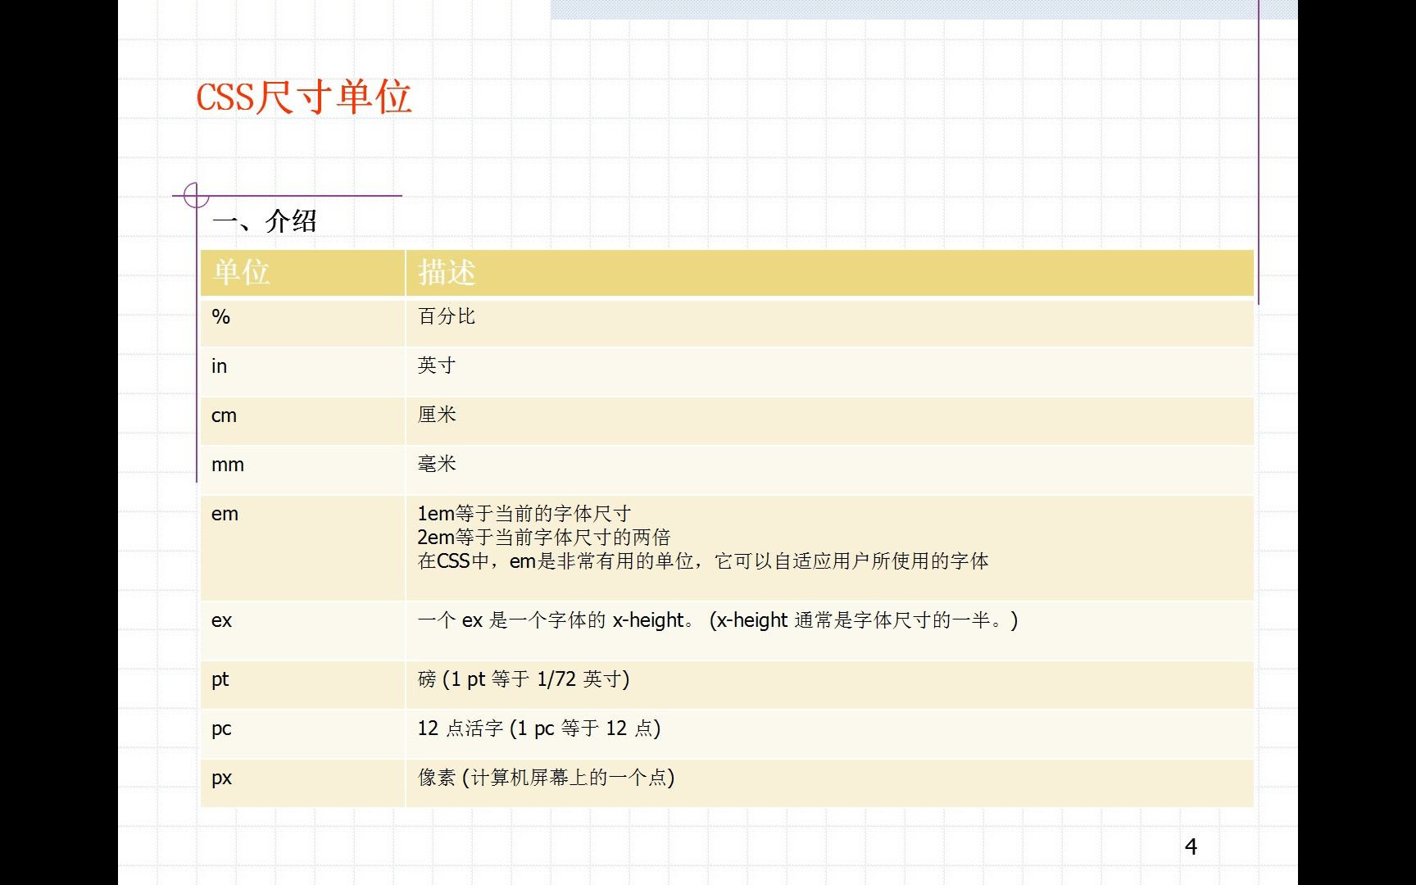
Task: Click the "cm" unit cell
Action: (302, 420)
